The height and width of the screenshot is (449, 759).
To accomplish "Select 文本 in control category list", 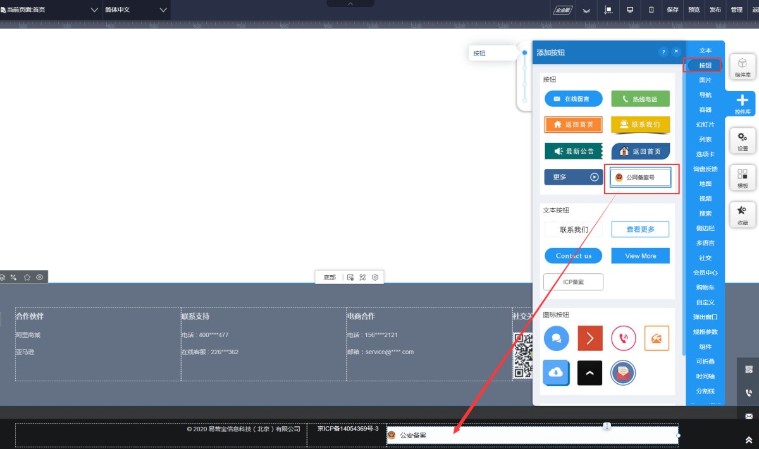I will coord(705,51).
